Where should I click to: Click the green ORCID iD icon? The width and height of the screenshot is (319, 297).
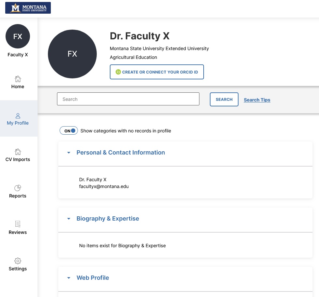(x=118, y=72)
